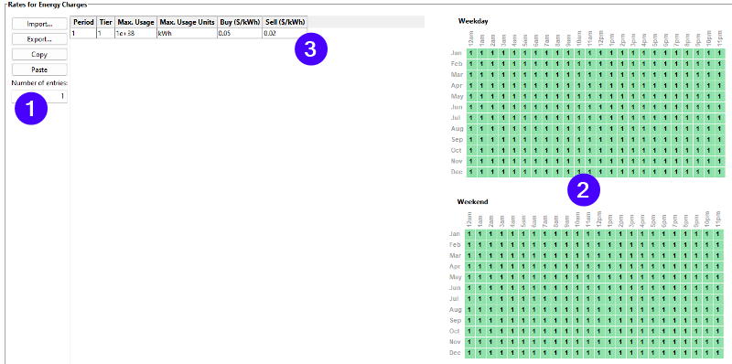Select Weekday schedule cell Mar at 6am

pyautogui.click(x=536, y=75)
